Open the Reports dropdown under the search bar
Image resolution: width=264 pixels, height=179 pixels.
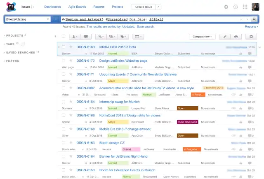click(x=251, y=26)
